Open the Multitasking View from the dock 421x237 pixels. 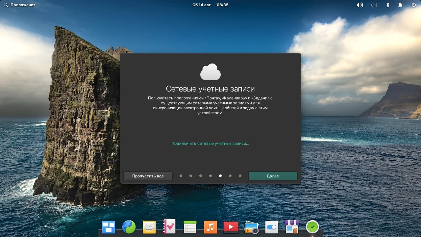(108, 226)
